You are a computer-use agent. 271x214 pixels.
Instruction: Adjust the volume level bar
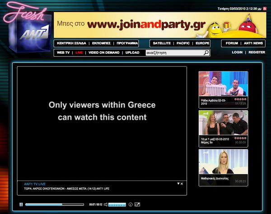[x=117, y=204]
